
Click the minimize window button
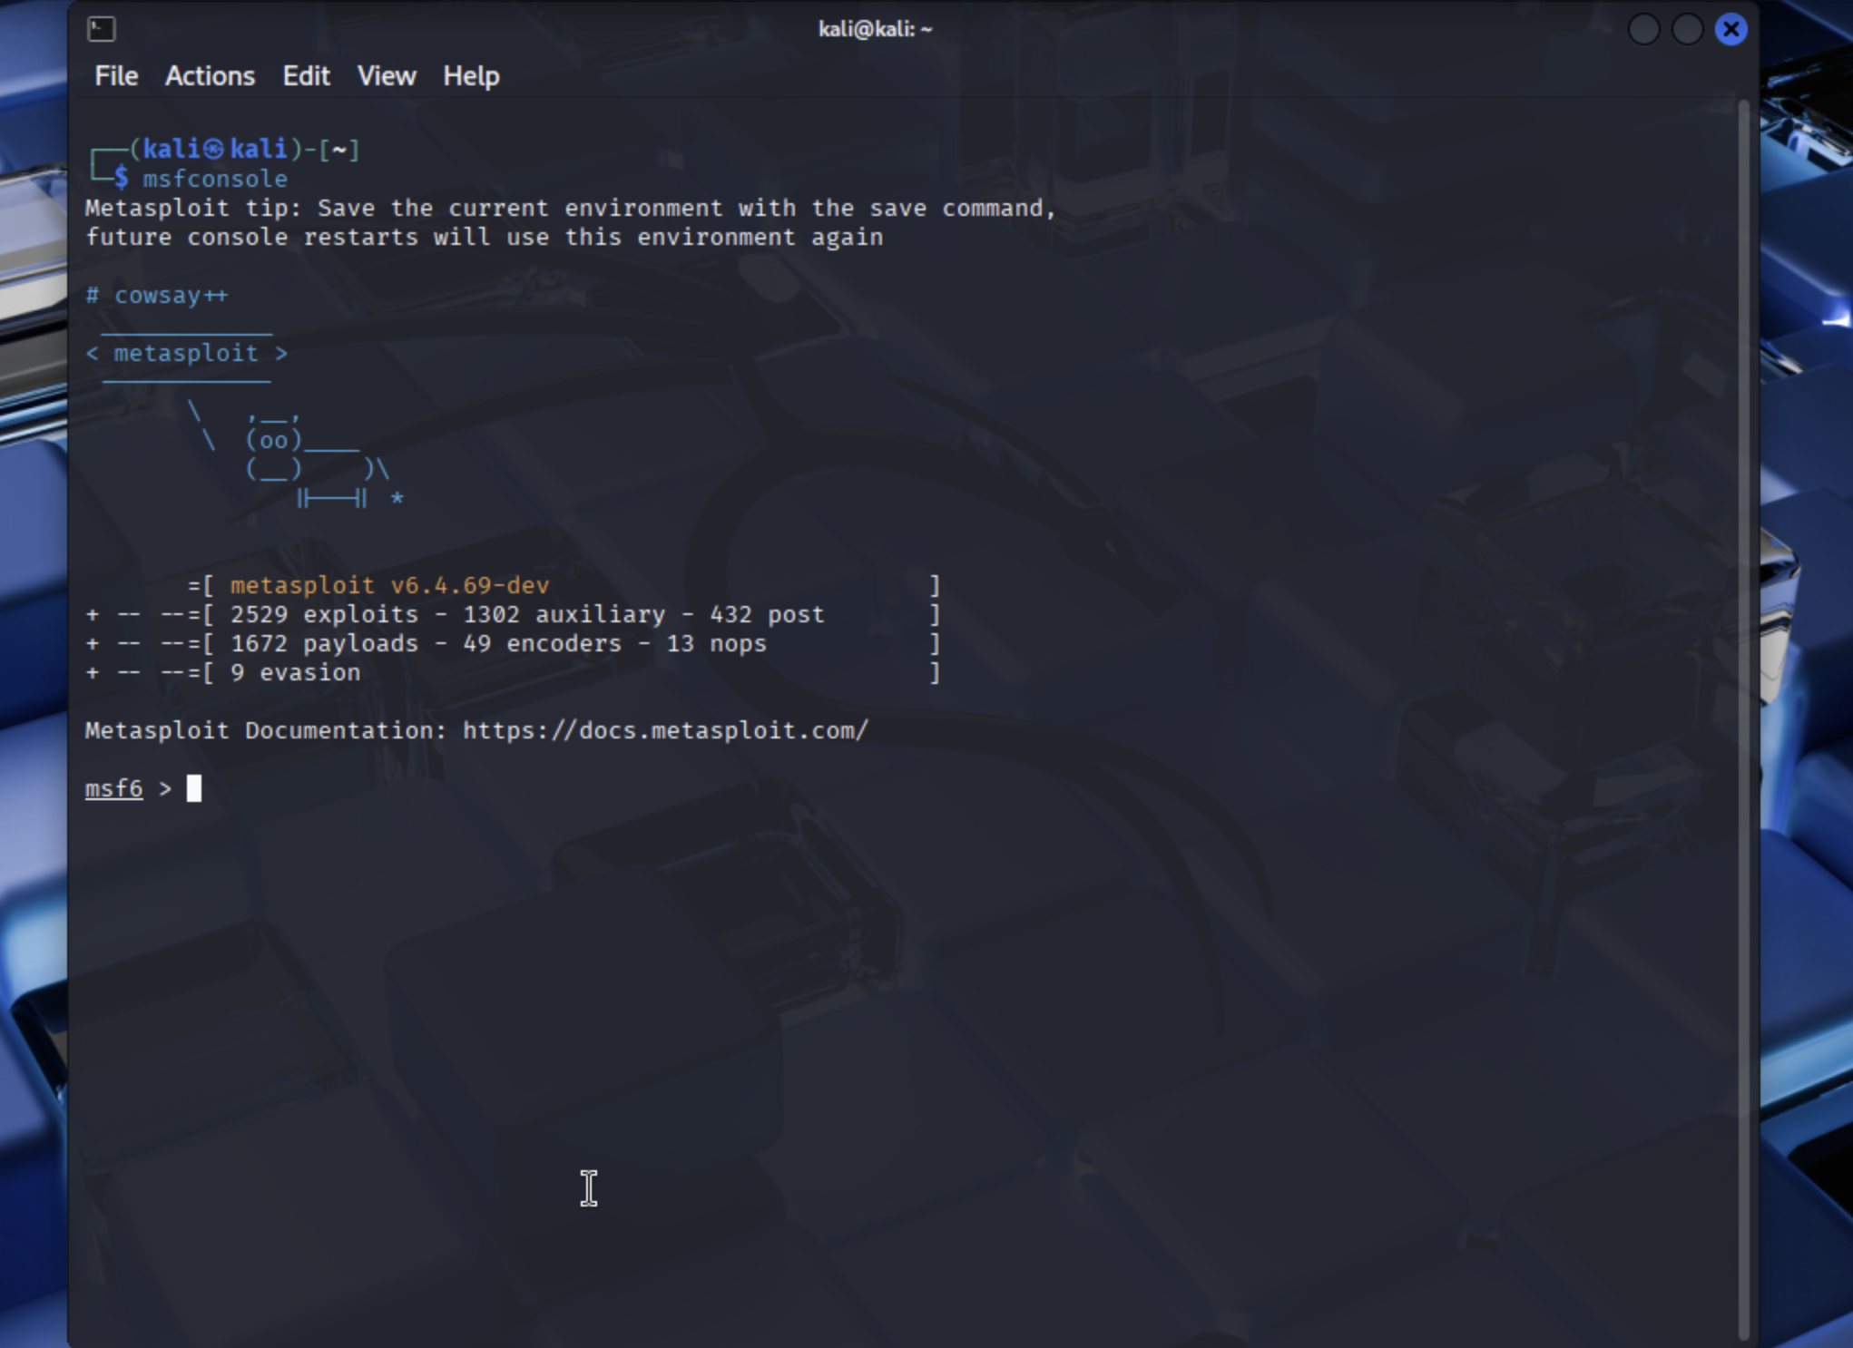point(1643,29)
